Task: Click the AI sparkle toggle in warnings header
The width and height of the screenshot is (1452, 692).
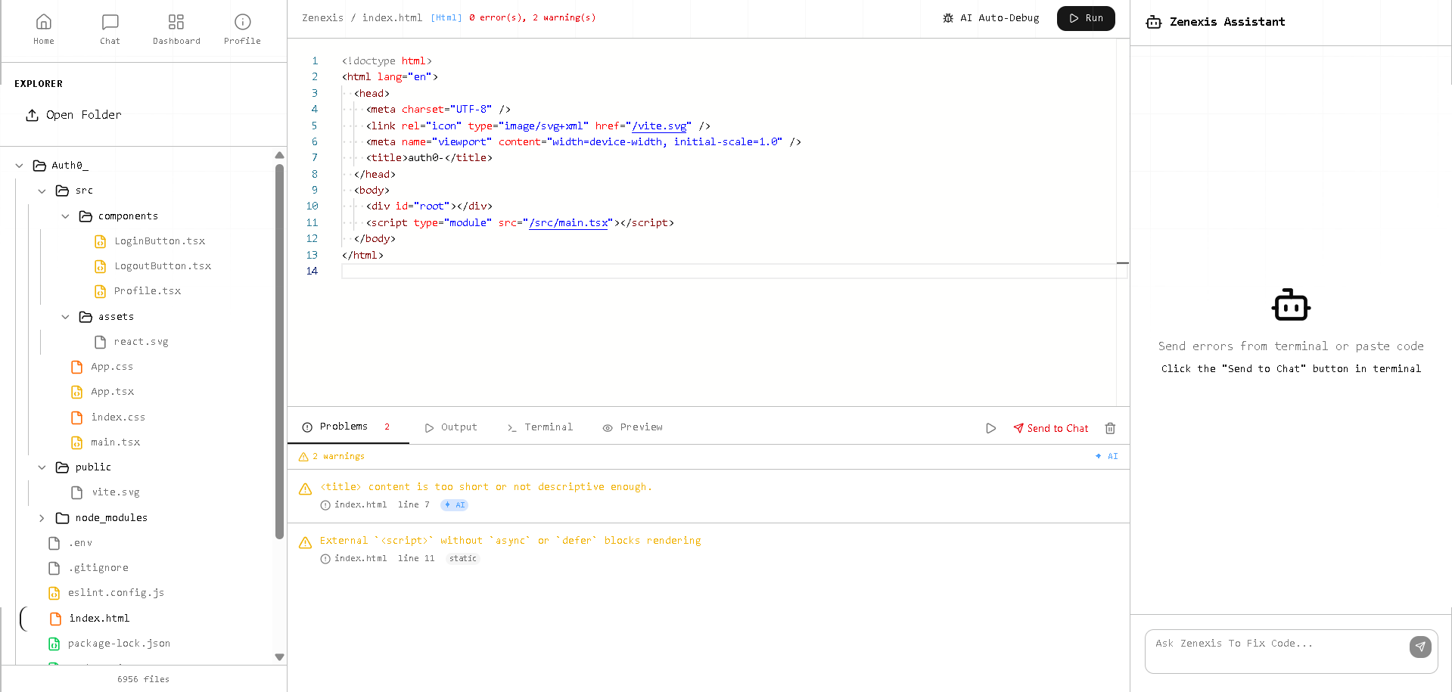Action: pos(1106,456)
